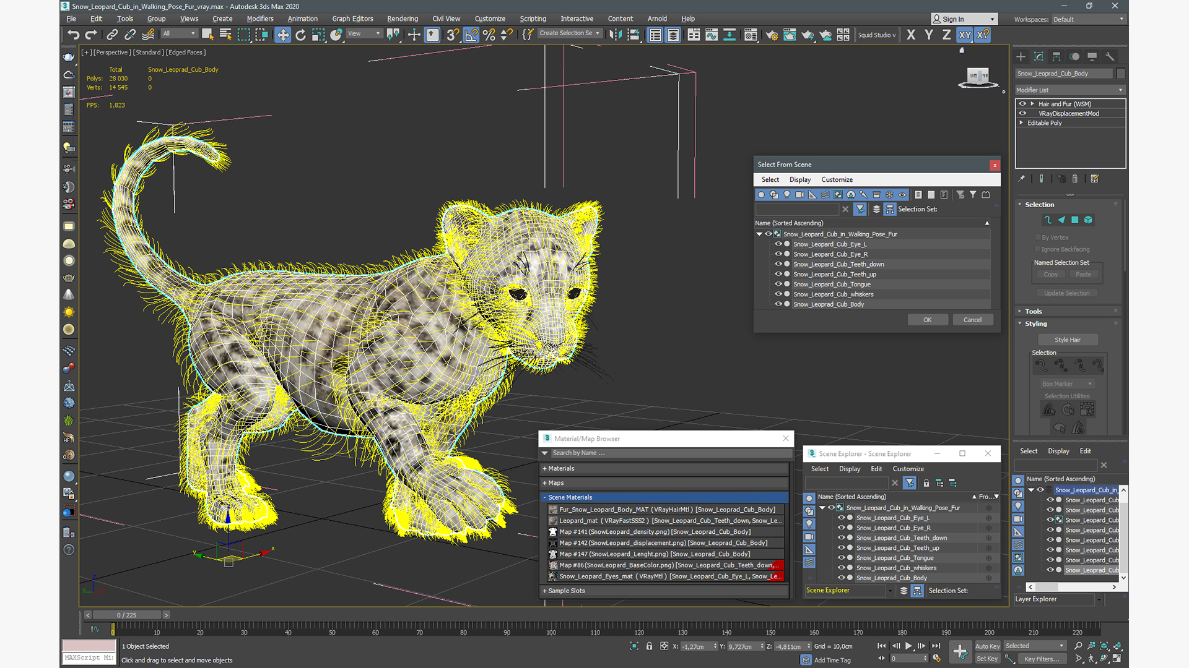Click OK button in Select From Scene dialog
The width and height of the screenshot is (1189, 668).
coord(927,320)
